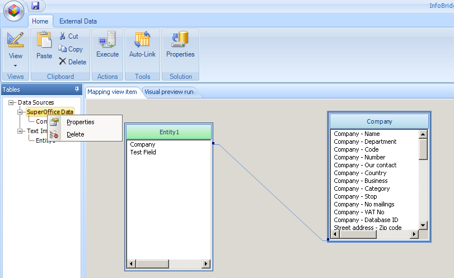Click the Paste clipboard icon
Screen dimensions: 454x278
(44, 40)
